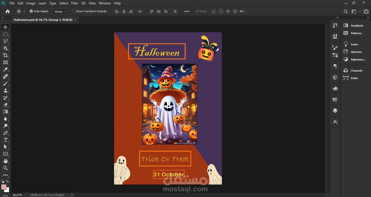Open the Layers panel icon
This screenshot has width=371, height=197.
pos(335,111)
